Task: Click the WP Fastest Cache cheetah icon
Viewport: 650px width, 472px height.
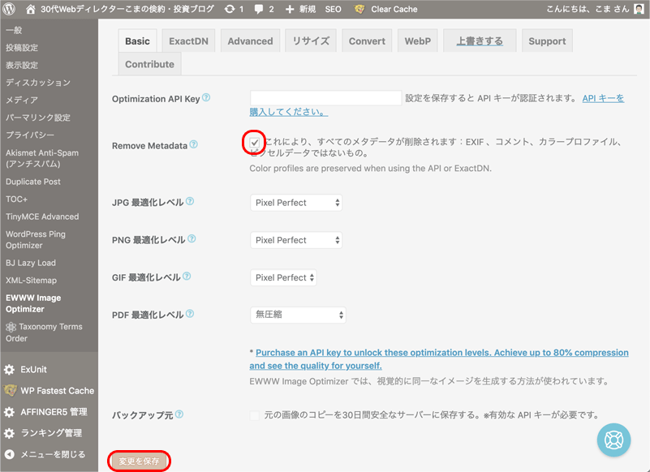Action: tap(10, 390)
